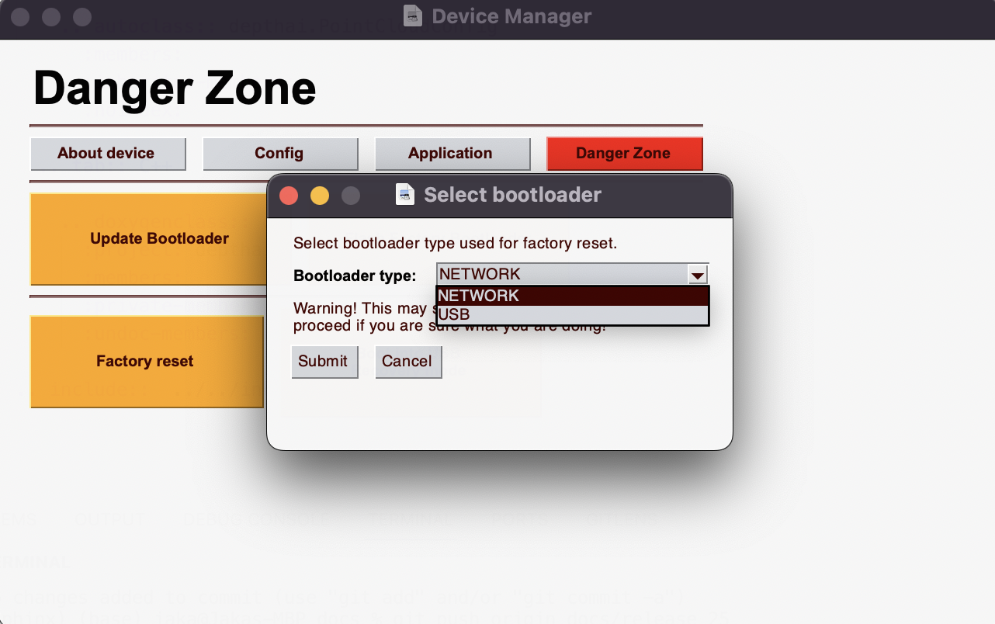995x624 pixels.
Task: Minimize the Select bootloader dialog with yellow button
Action: (x=320, y=196)
